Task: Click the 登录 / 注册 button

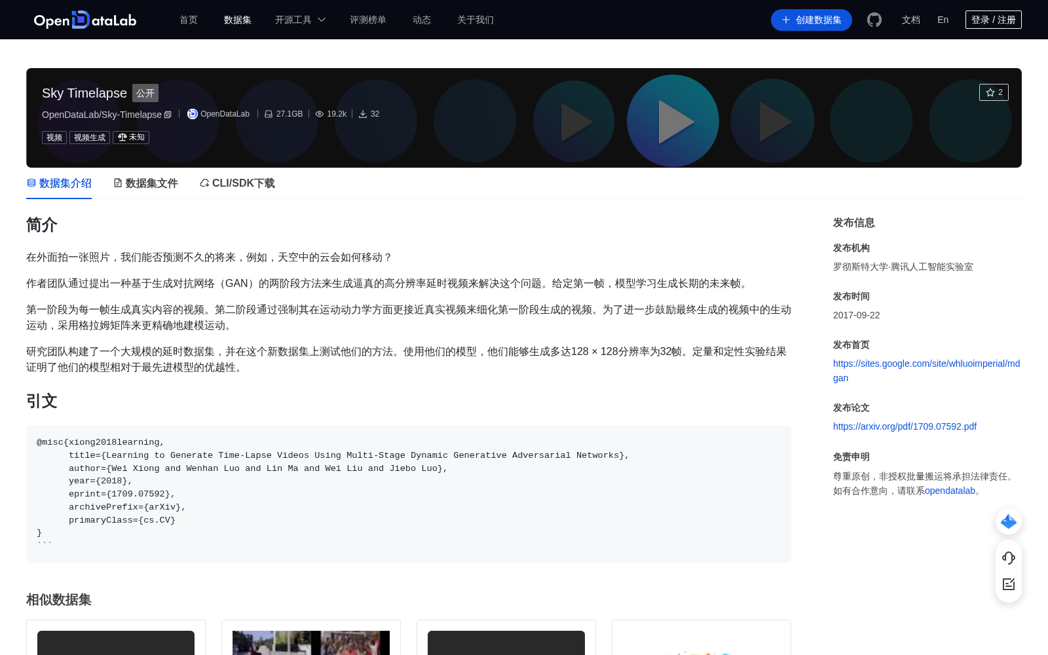Action: click(994, 20)
